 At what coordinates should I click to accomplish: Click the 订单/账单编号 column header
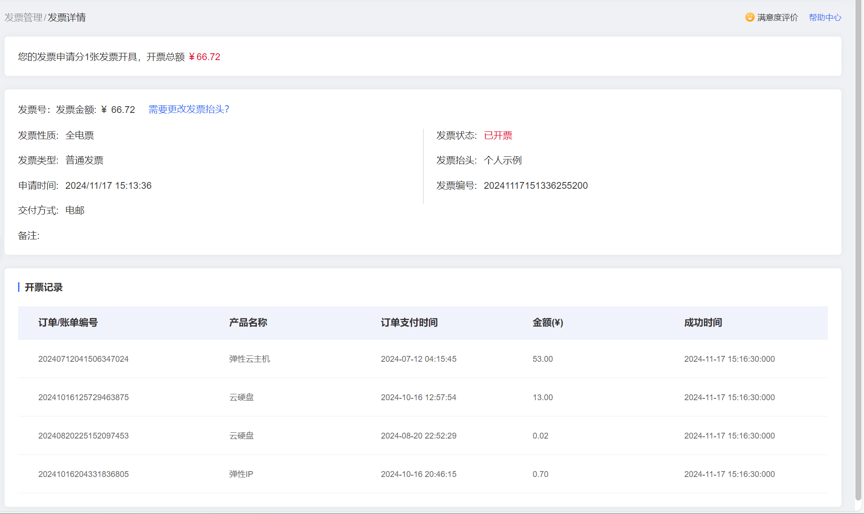68,322
